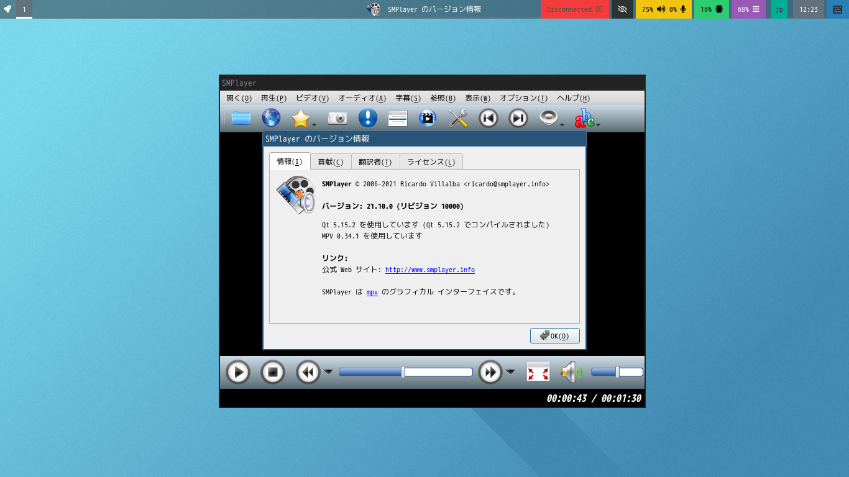Click the SMPlayer icon in top bar title

point(374,9)
